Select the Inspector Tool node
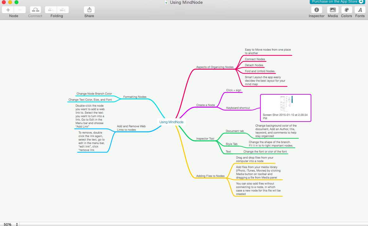368x226 pixels. 205,138
